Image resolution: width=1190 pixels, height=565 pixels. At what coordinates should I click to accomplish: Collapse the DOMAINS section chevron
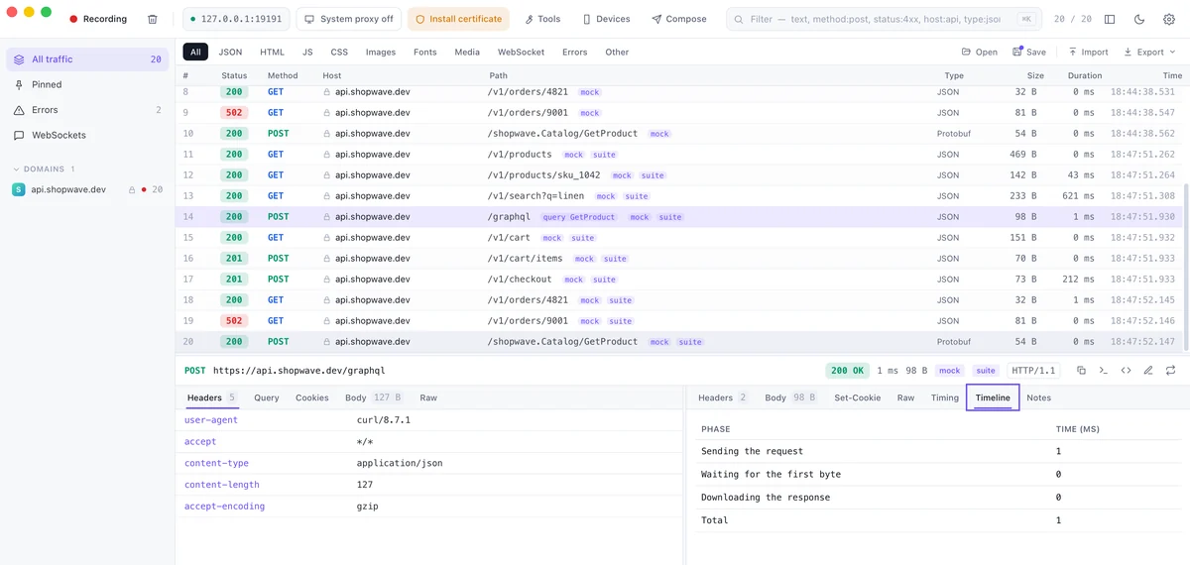tap(16, 169)
